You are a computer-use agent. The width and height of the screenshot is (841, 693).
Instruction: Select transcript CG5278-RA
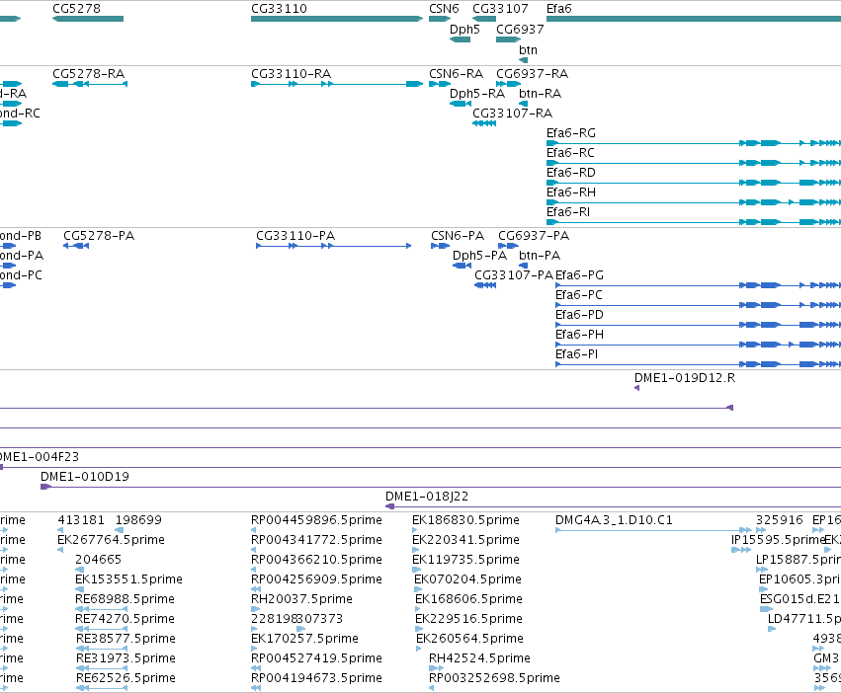(x=90, y=84)
